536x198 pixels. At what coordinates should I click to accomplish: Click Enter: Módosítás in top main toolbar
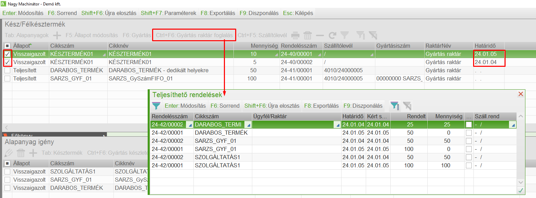pos(23,13)
